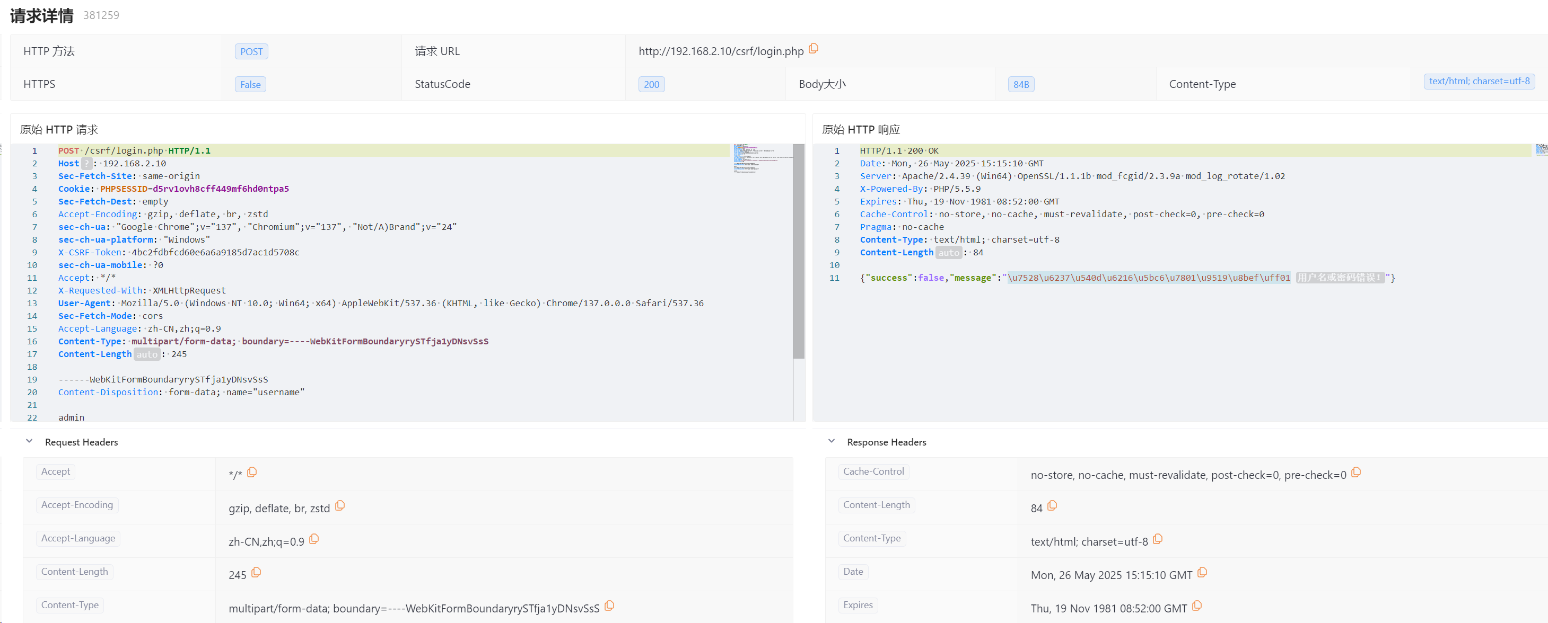Click the auto tag next to response Content-Length
This screenshot has width=1548, height=623.
(x=949, y=253)
